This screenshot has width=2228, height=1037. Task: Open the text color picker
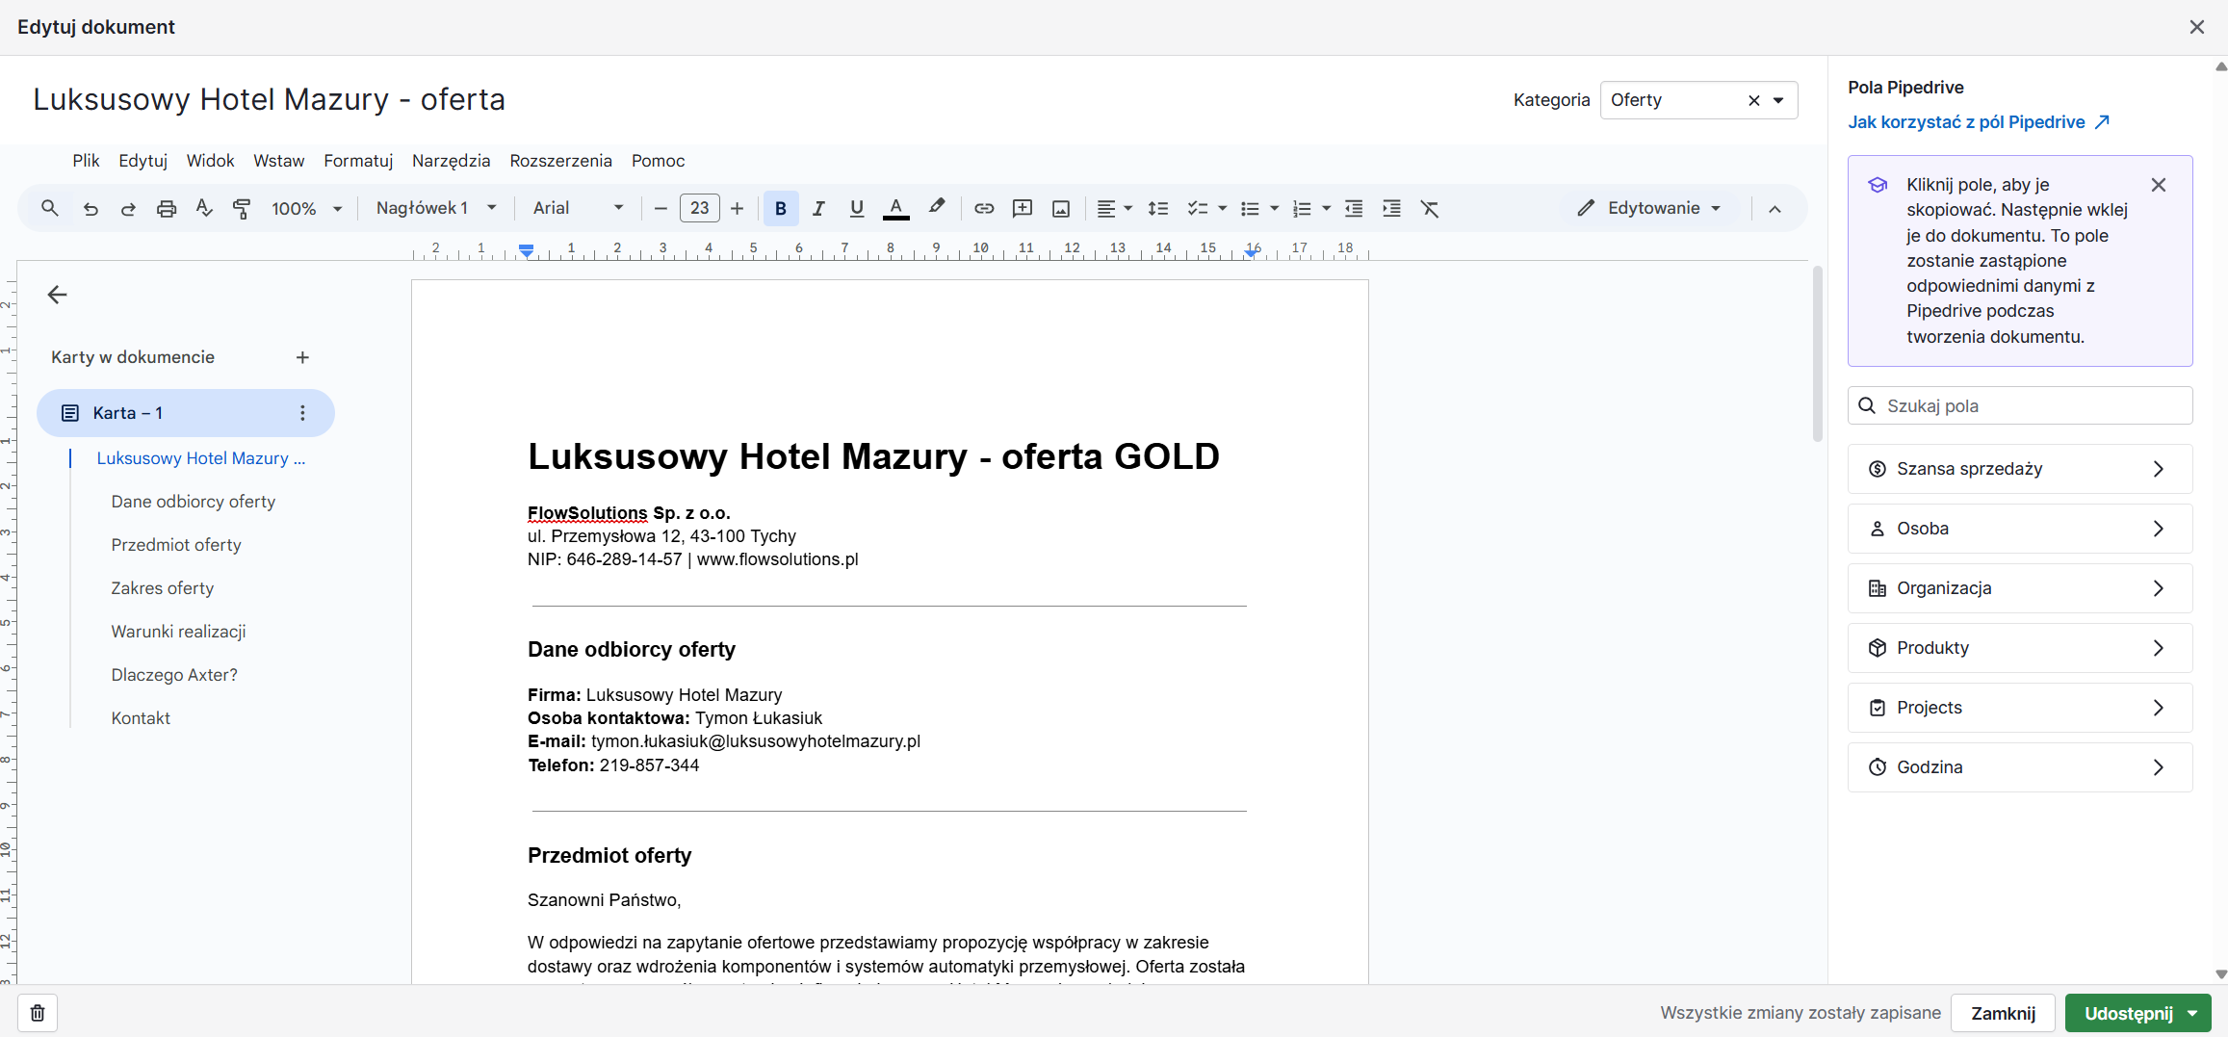click(896, 208)
